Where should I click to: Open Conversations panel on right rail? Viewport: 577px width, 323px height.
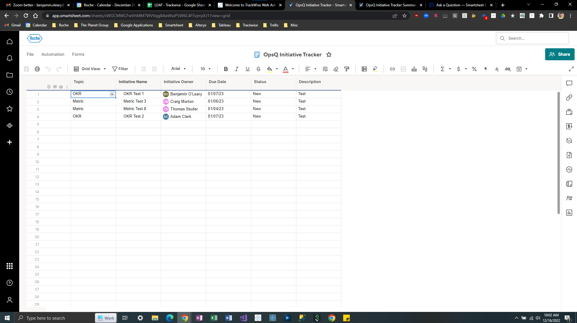[569, 83]
